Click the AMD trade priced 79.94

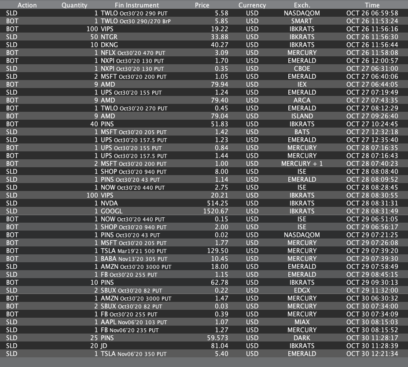204,84
